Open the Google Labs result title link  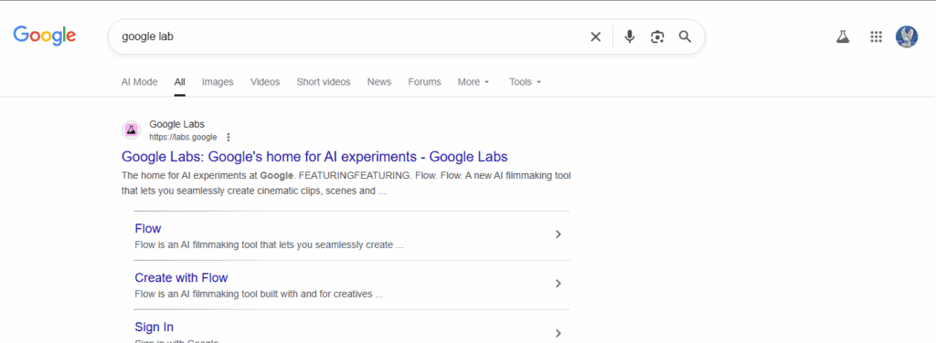[314, 157]
